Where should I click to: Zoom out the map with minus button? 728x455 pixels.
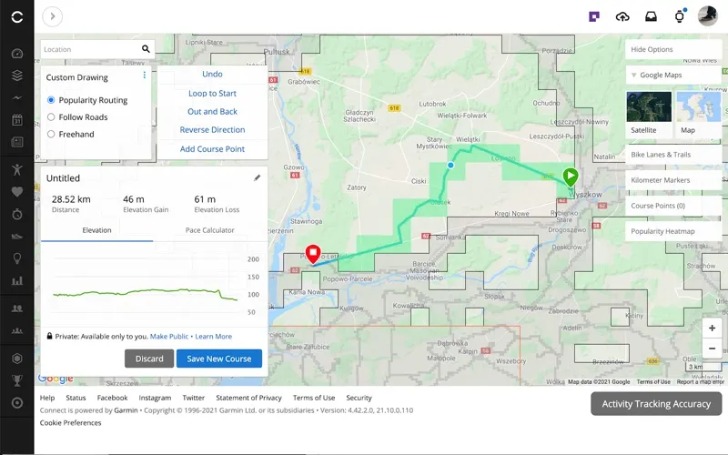[x=712, y=349]
